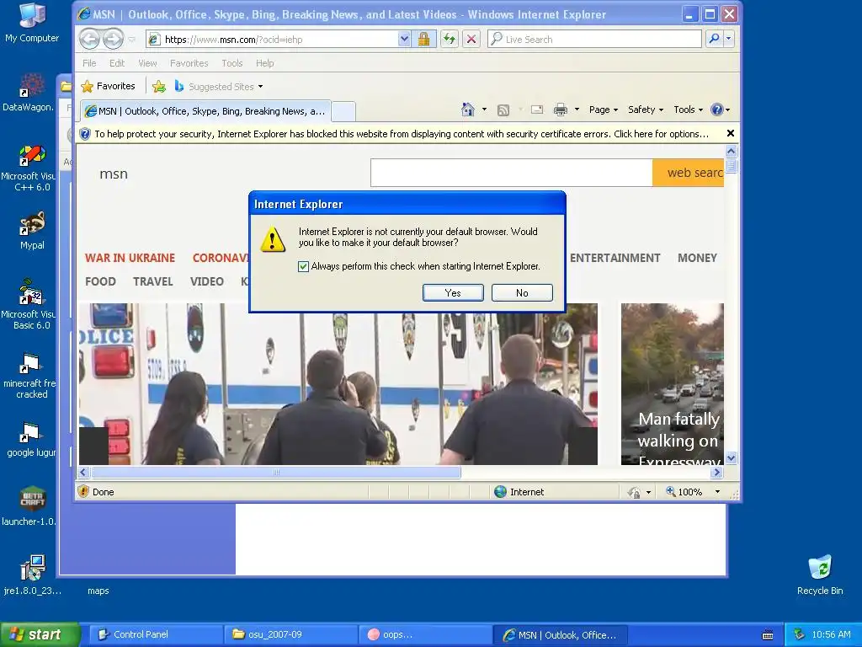Add to Favorites Bar star icon
The width and height of the screenshot is (862, 647).
coord(159,87)
